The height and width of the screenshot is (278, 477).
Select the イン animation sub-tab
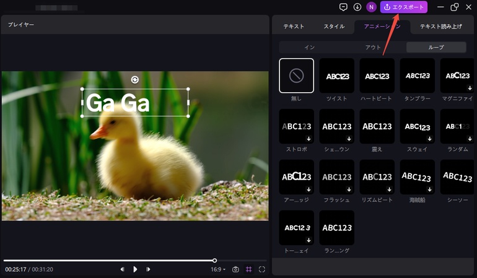coord(310,47)
